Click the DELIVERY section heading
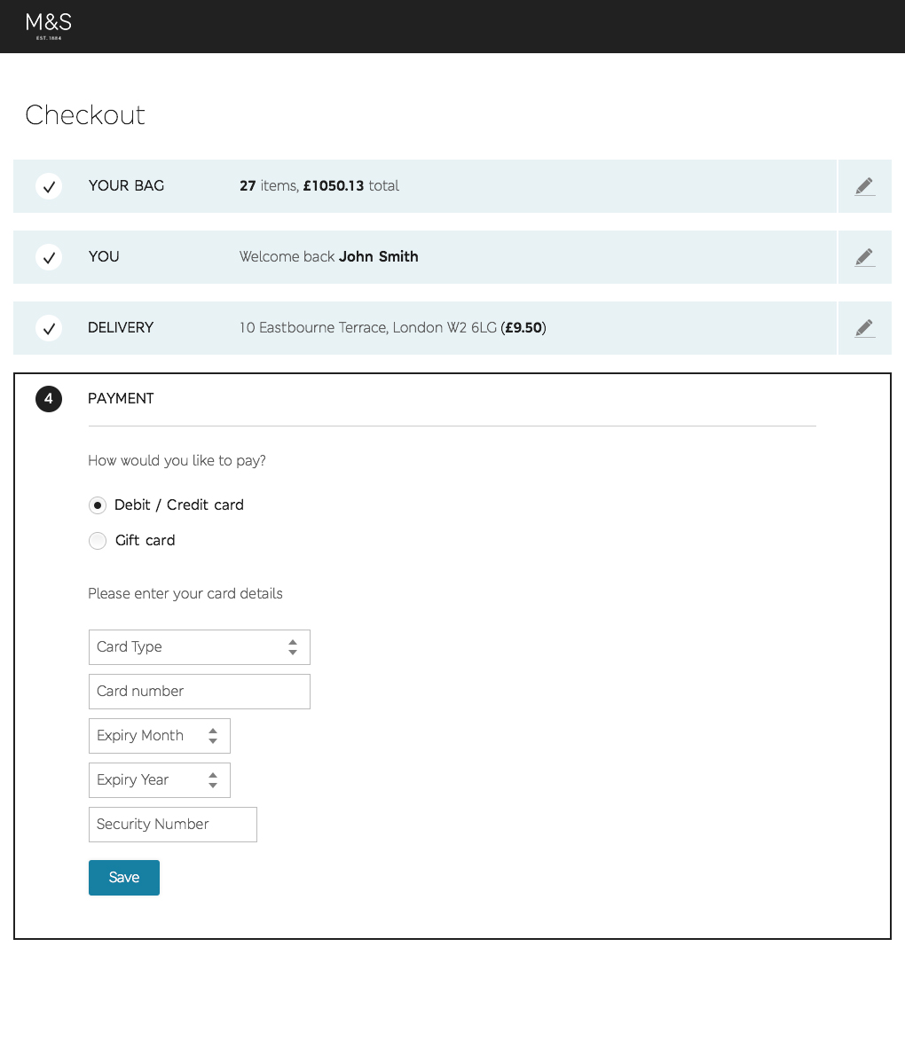 click(x=121, y=328)
